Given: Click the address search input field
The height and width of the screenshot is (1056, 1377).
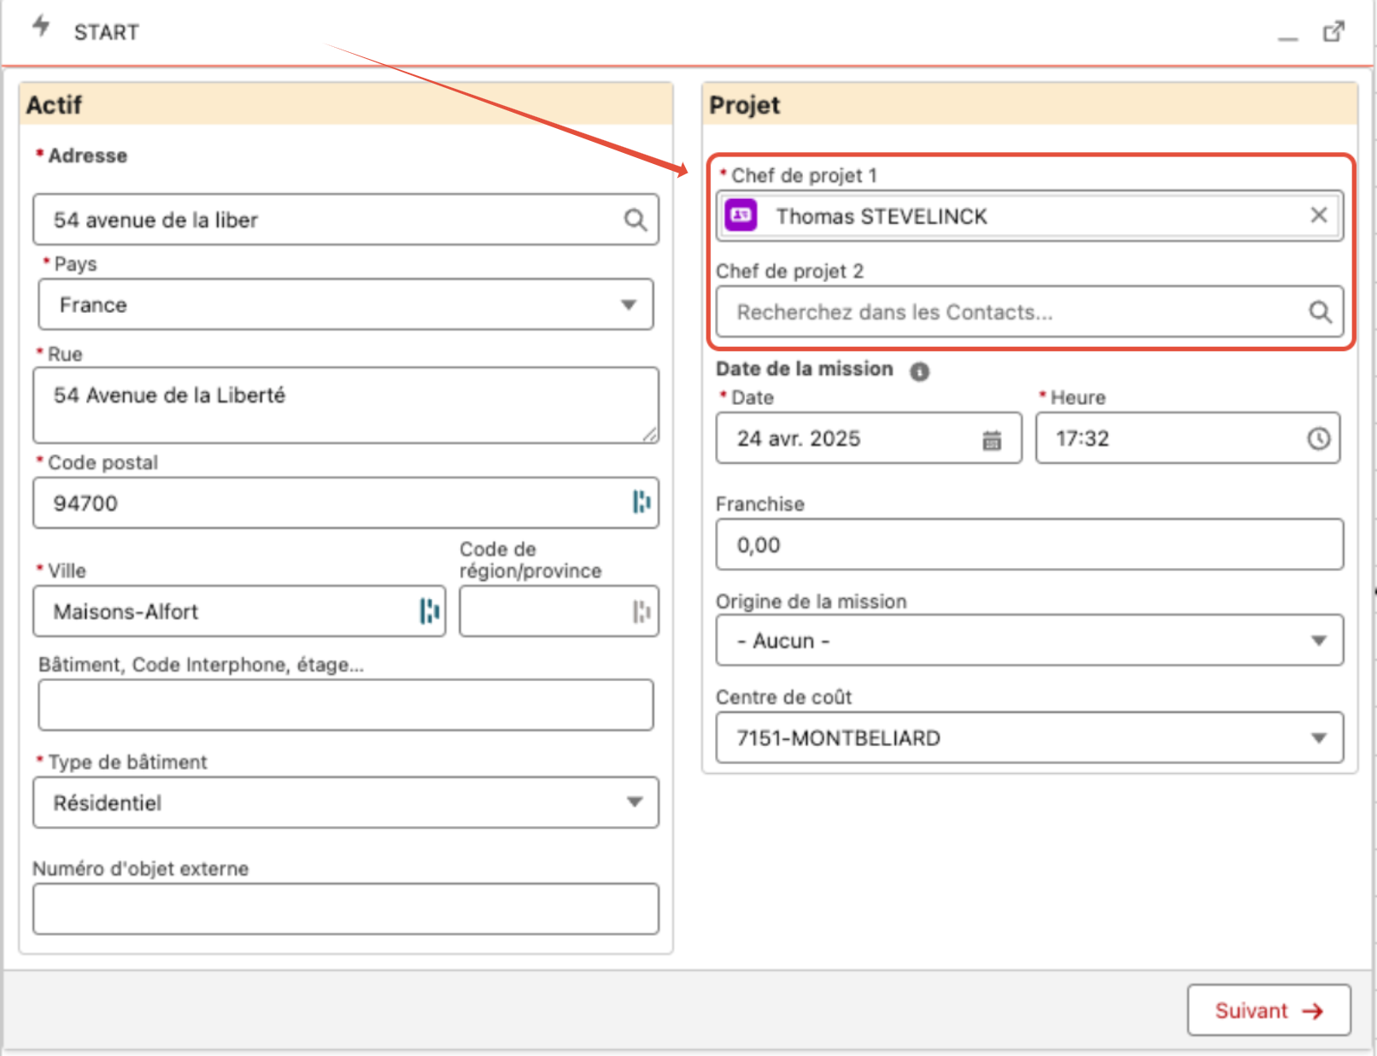Looking at the screenshot, I should tap(346, 220).
